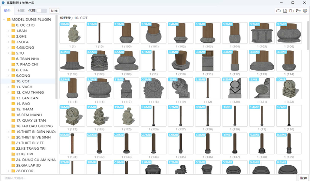Toggle the 代理 proxy switch
The width and height of the screenshot is (310, 181).
[42, 11]
